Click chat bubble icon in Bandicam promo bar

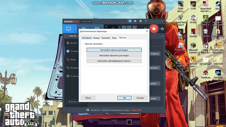88,110
